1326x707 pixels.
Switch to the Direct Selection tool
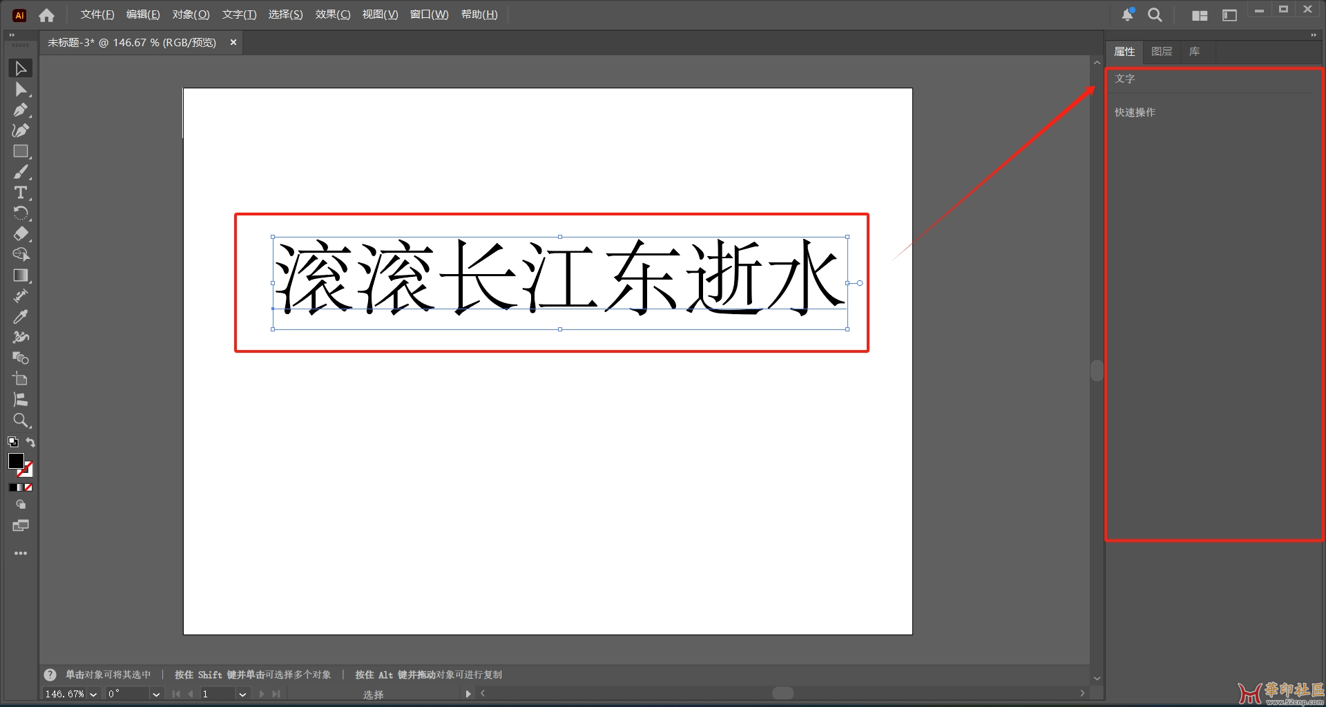[x=21, y=89]
